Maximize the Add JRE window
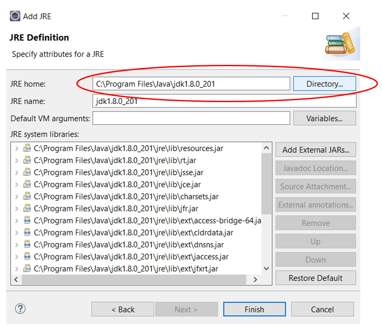The image size is (382, 330). [315, 16]
